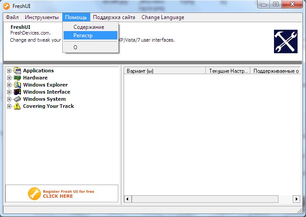Click the orange wrench register icon
Image resolution: width=306 pixels, height=217 pixels.
34,193
